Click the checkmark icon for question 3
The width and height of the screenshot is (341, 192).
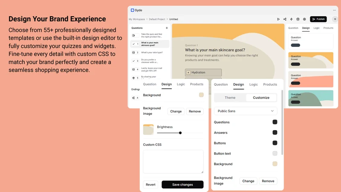pos(133,61)
